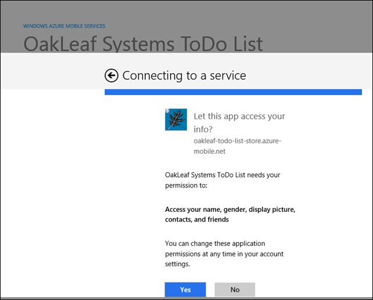Screen dimensions: 373x300
Task: Select the "Let this app access your info?" prompt
Action: (x=239, y=122)
